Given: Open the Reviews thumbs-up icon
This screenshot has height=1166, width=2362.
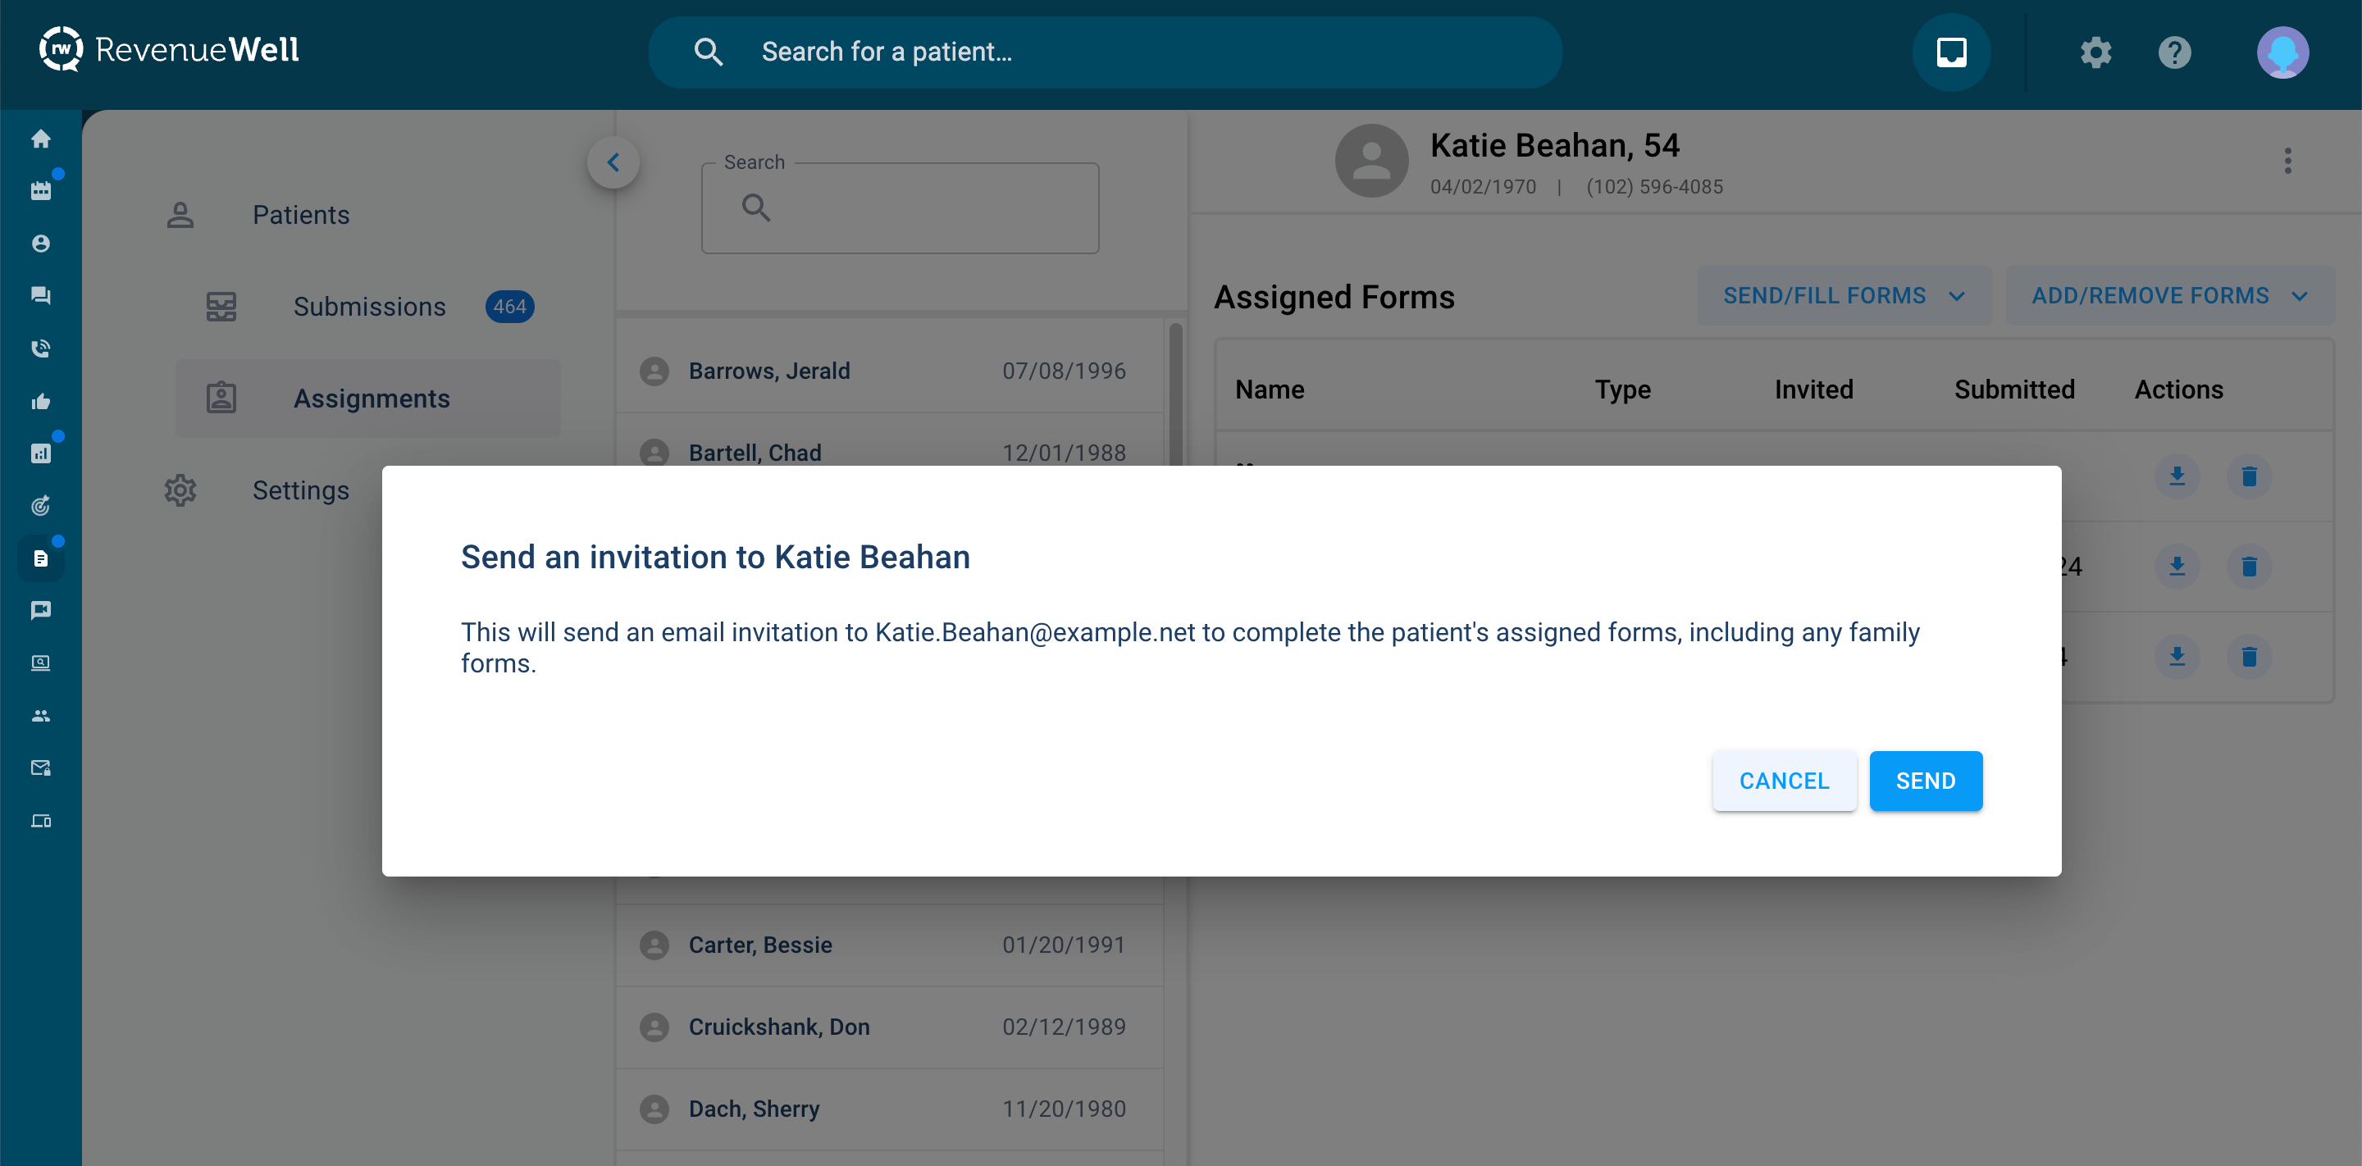Looking at the screenshot, I should (x=40, y=401).
